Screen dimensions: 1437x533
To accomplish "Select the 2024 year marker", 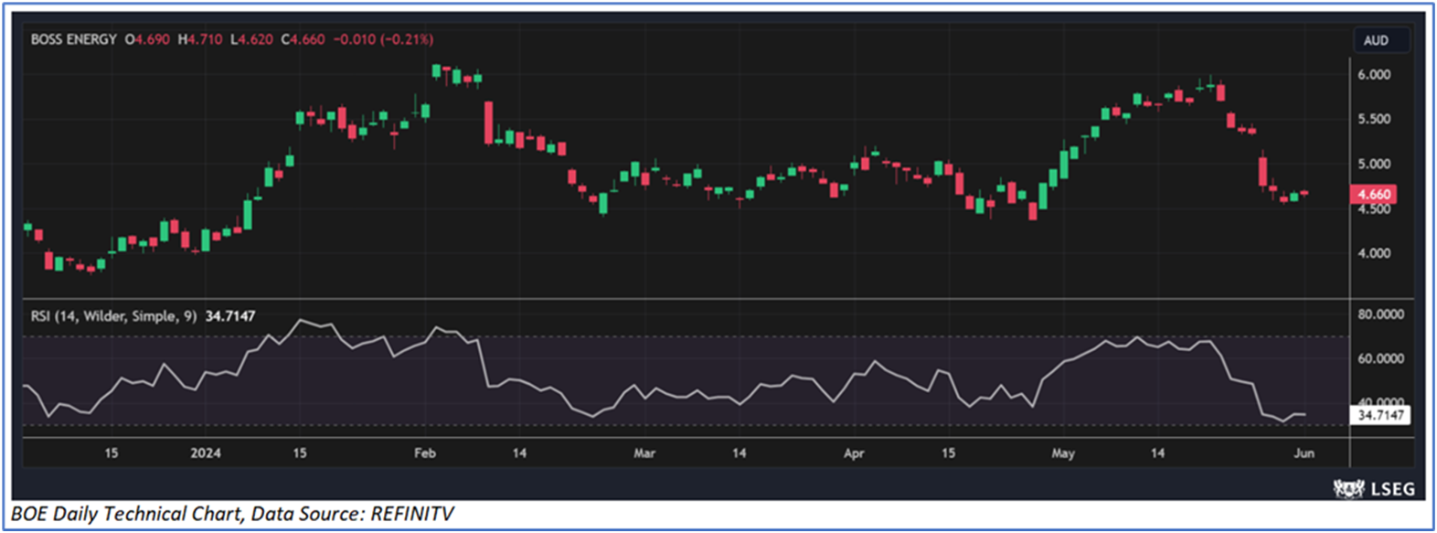I will 206,453.
